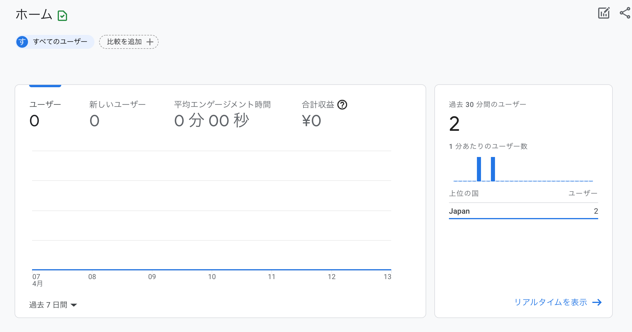Click the 10 date marker on chart axis
Screen dimensions: 632x332
tap(212, 277)
